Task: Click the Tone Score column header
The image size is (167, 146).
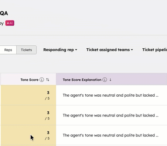Action: click(x=28, y=79)
